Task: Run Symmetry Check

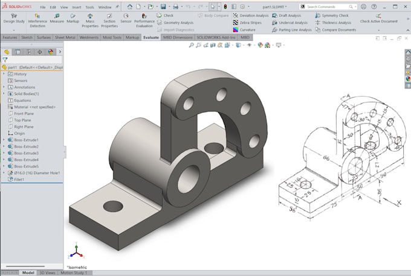Action: click(332, 16)
